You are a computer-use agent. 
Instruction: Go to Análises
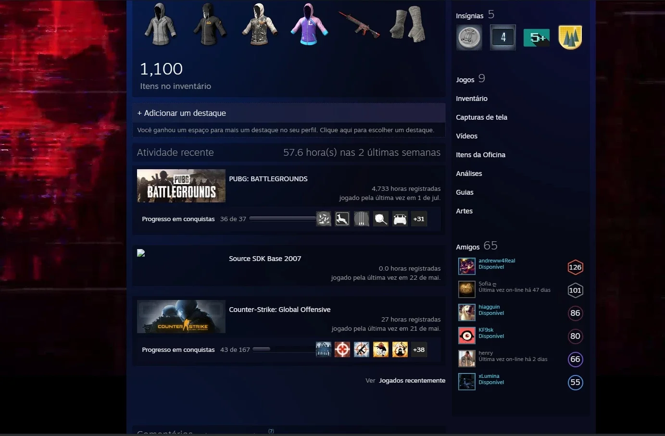pos(469,174)
